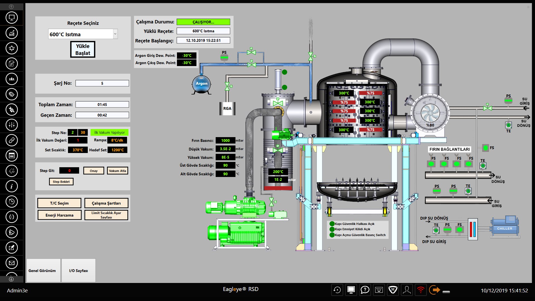Viewport: 535px width, 301px height.
Task: Open the T/C Seçim page
Action: 59,203
